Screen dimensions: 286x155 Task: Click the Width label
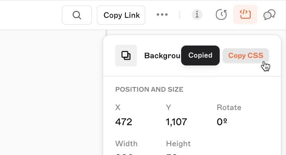[x=126, y=144]
